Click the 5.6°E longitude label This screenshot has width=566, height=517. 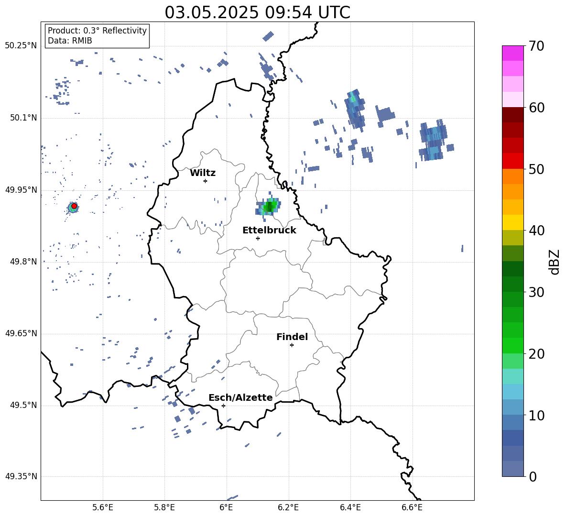[x=103, y=507]
